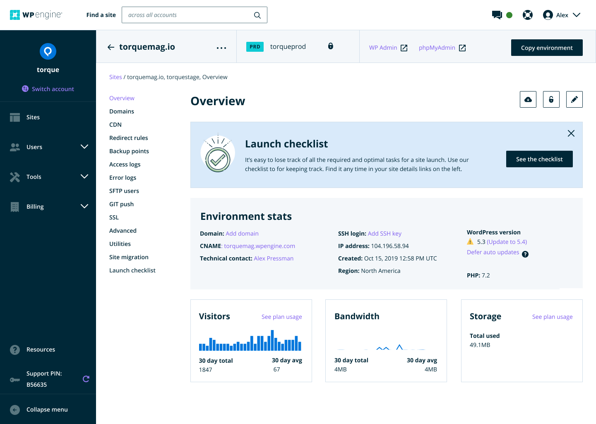The image size is (596, 424).
Task: Open the Advanced section
Action: [x=123, y=231]
